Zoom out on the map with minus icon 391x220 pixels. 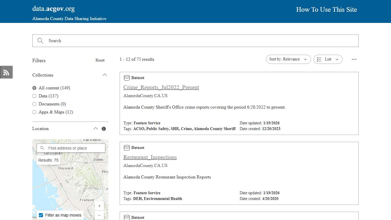(99, 215)
